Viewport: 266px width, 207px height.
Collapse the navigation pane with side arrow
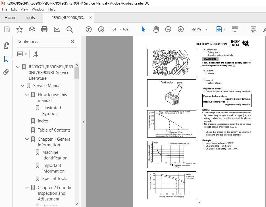[x=84, y=122]
